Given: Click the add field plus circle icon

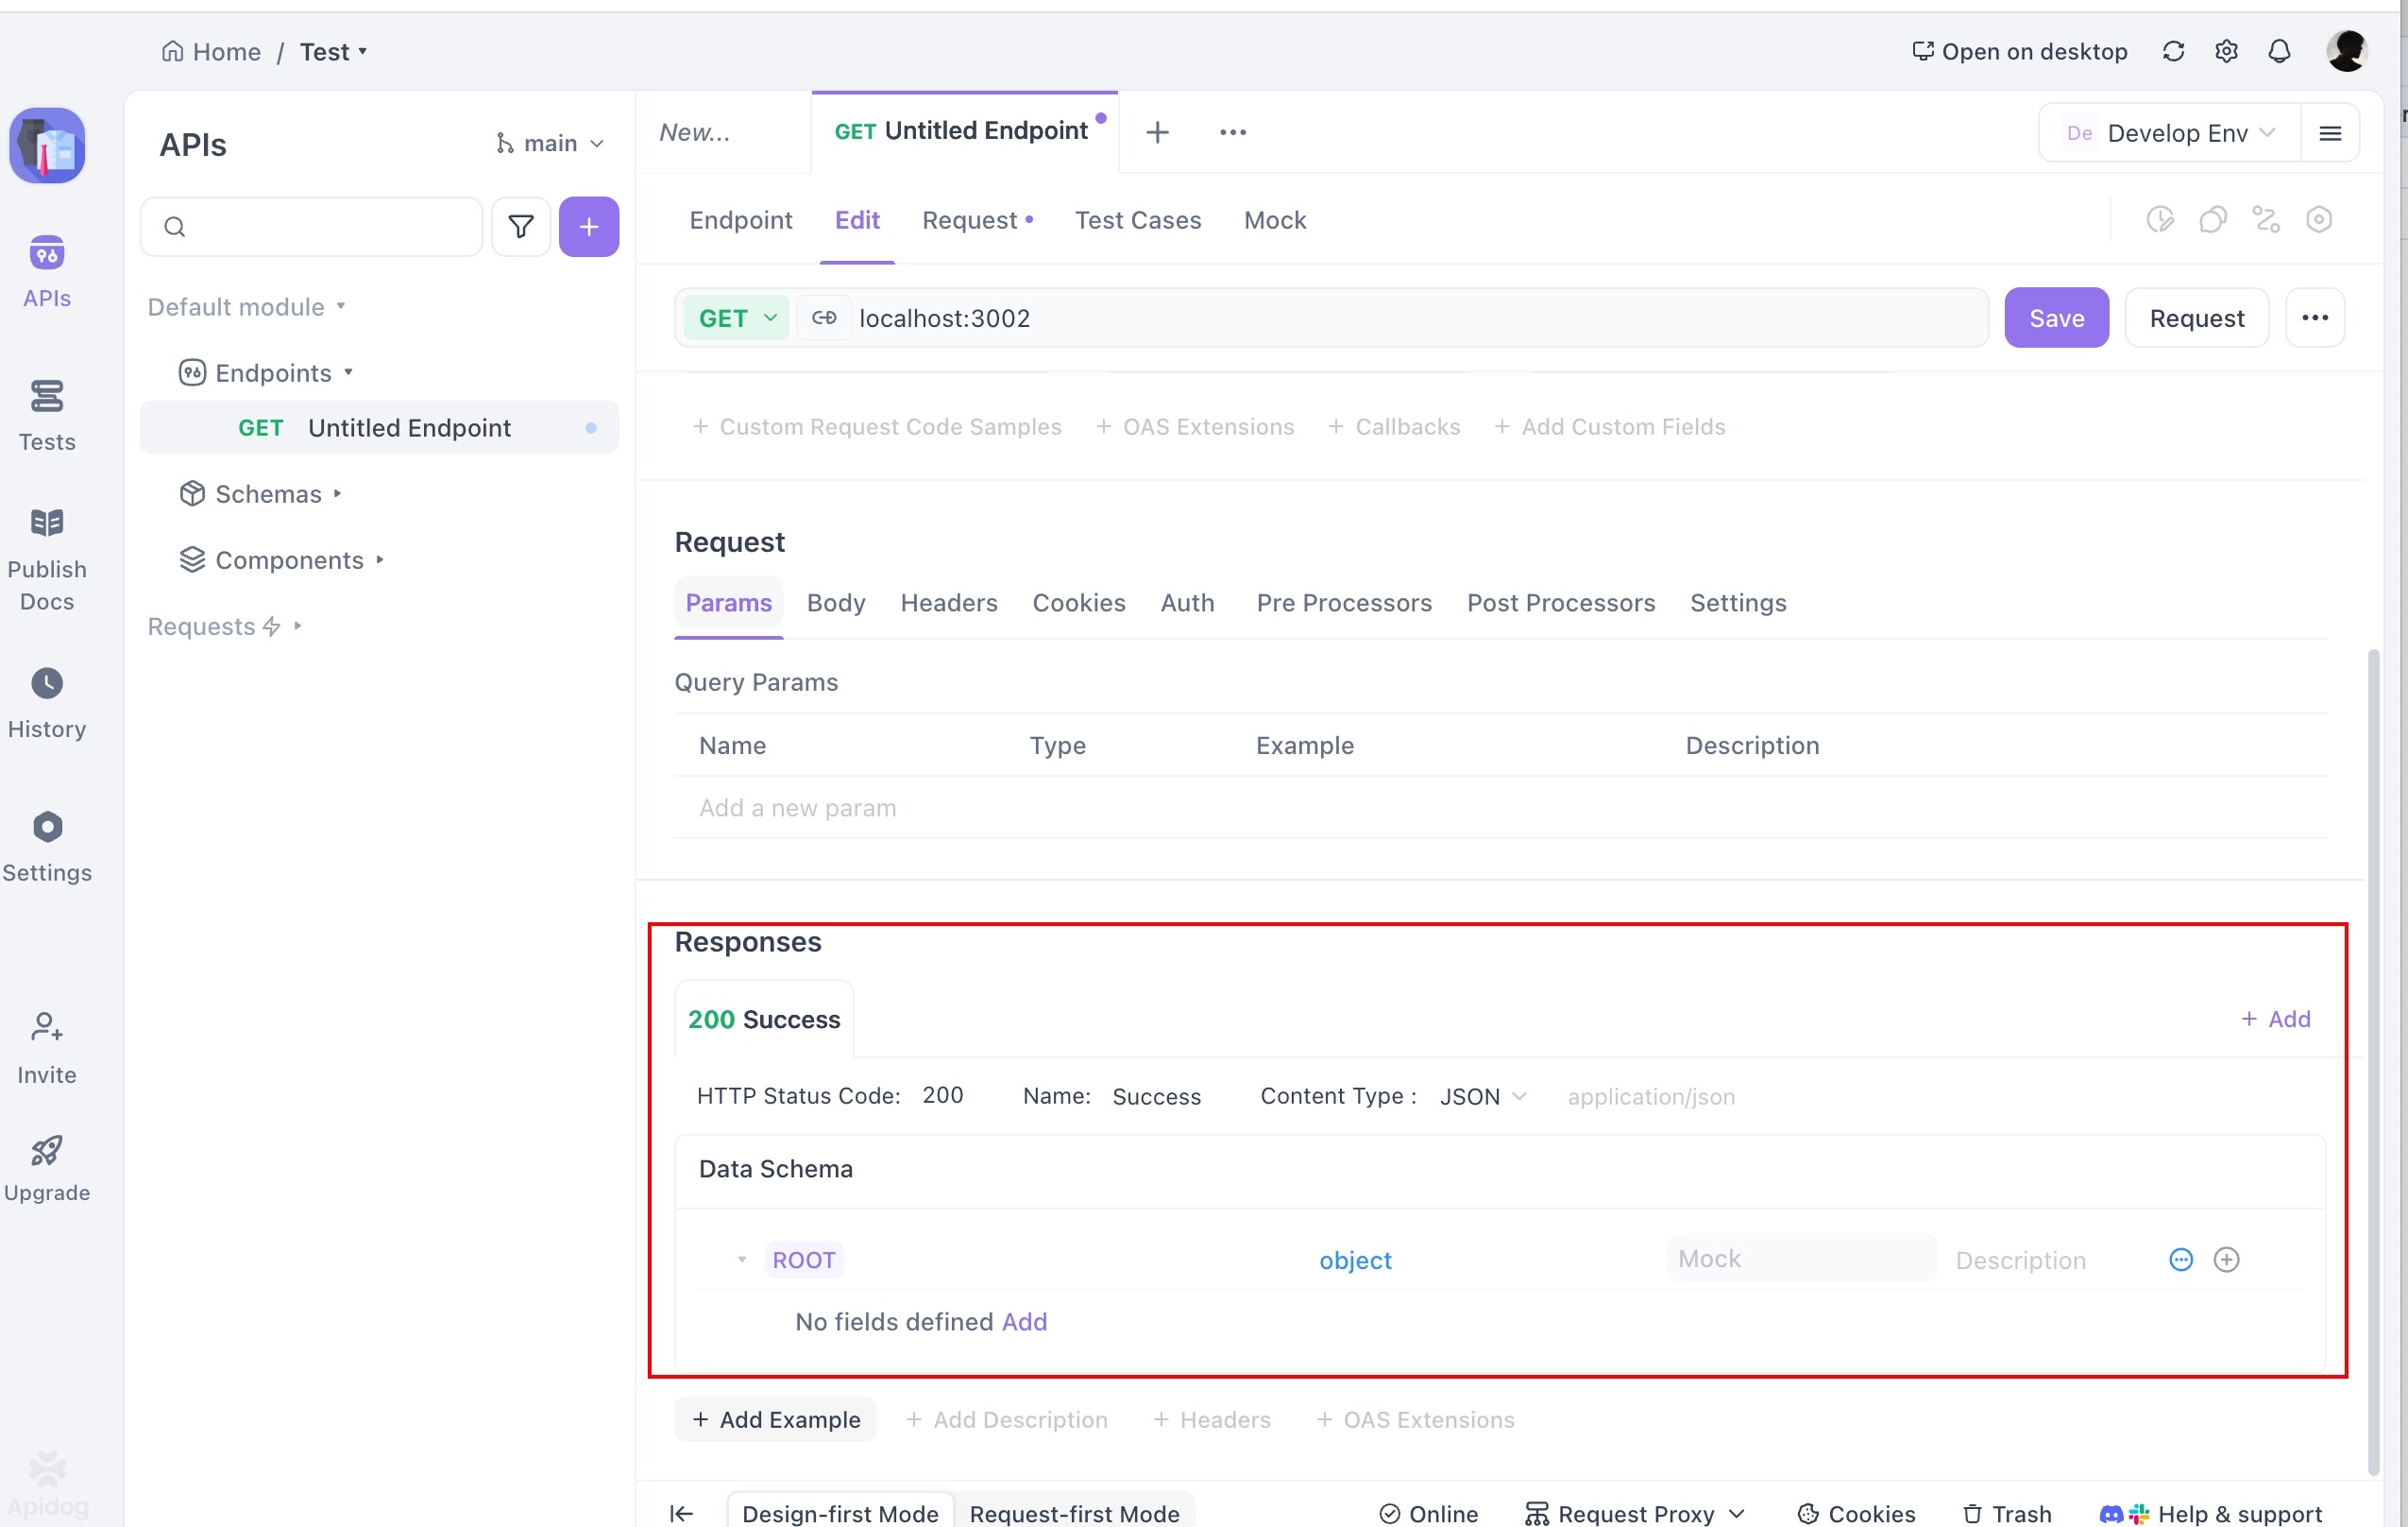Looking at the screenshot, I should pos(2225,1259).
